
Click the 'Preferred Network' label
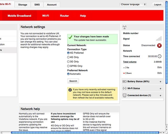click(x=77, y=71)
